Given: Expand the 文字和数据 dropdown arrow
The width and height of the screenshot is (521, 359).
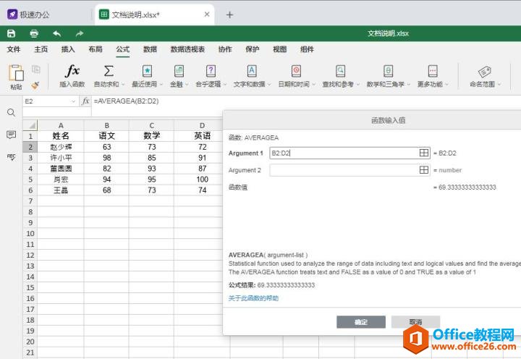Looking at the screenshot, I should [269, 85].
